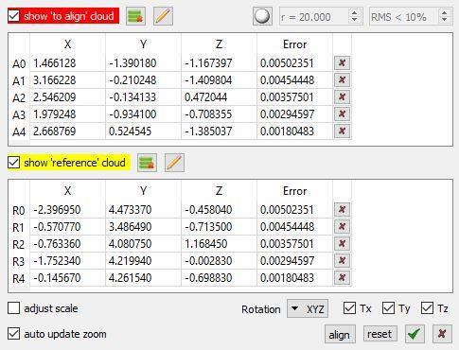
Task: Increase the r = 20.000 radius value
Action: [355, 13]
